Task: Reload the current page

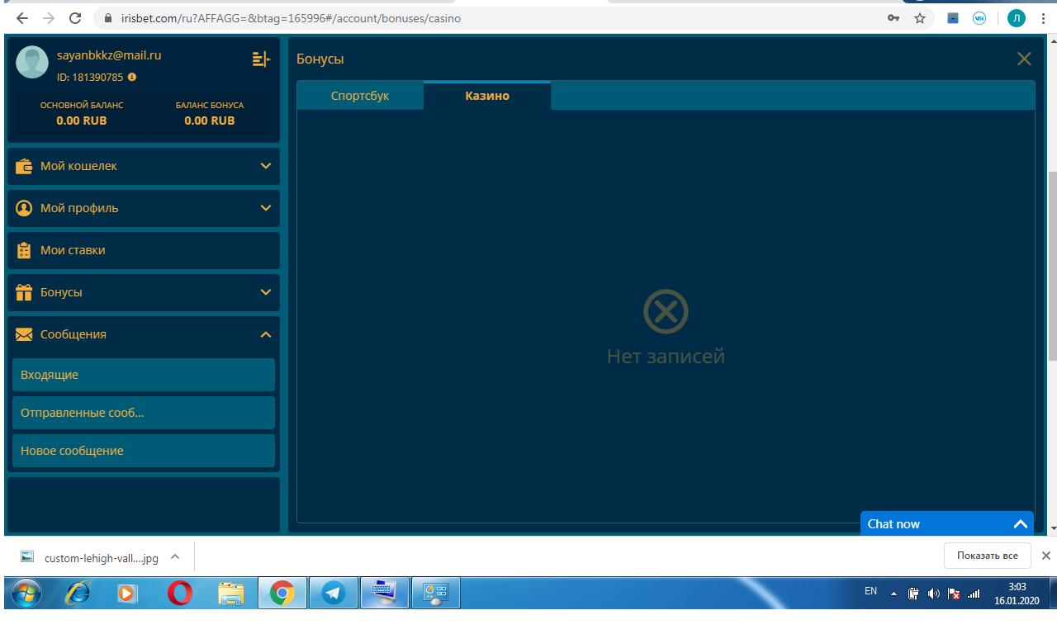Action: [75, 18]
